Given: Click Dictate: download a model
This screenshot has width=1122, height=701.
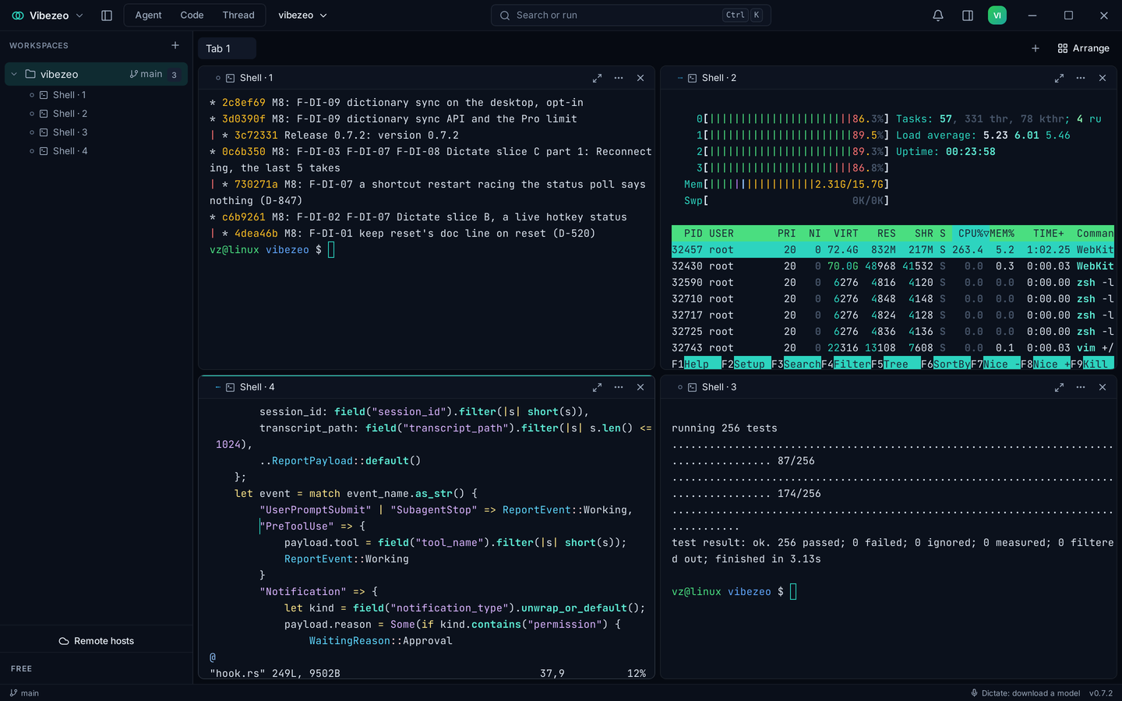Looking at the screenshot, I should [1025, 693].
